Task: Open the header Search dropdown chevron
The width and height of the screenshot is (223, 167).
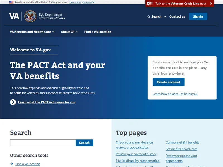Action: click(165, 17)
